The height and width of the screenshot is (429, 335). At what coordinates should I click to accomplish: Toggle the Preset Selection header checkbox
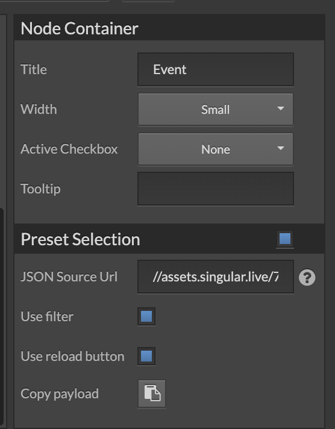tap(285, 239)
